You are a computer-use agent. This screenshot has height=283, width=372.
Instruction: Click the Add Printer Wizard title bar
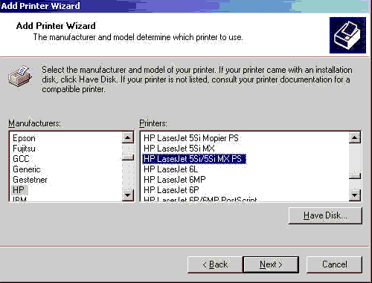point(186,6)
